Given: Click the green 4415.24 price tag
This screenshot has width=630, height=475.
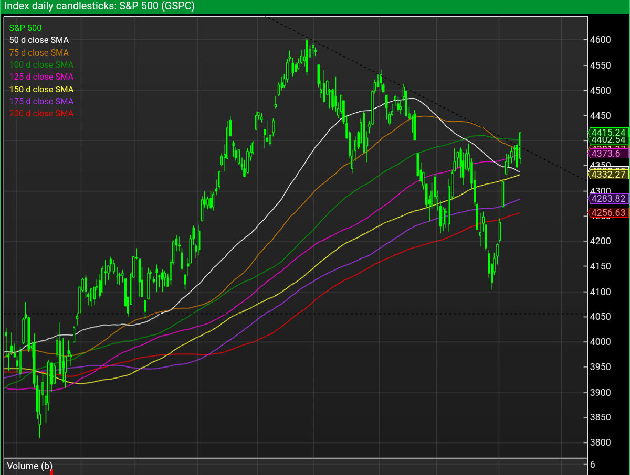Looking at the screenshot, I should [608, 132].
